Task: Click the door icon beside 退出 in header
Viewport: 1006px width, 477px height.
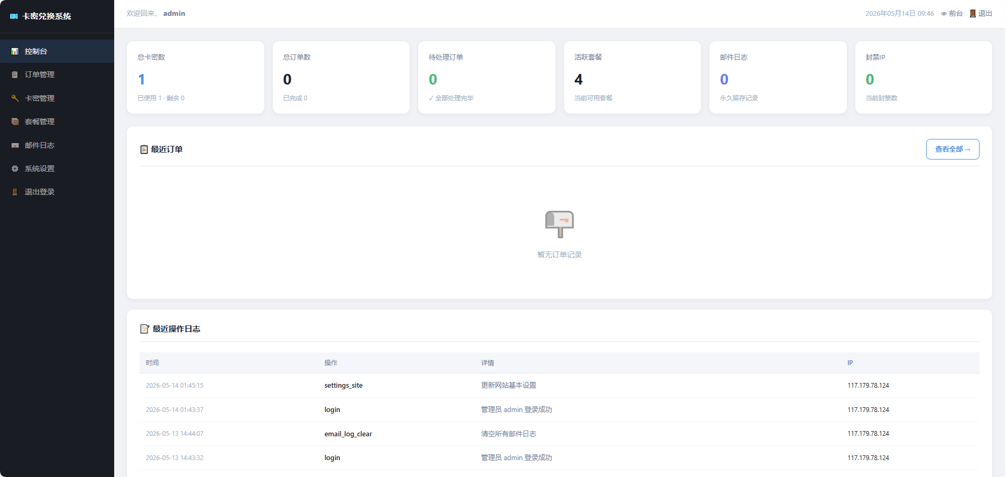Action: click(x=973, y=14)
